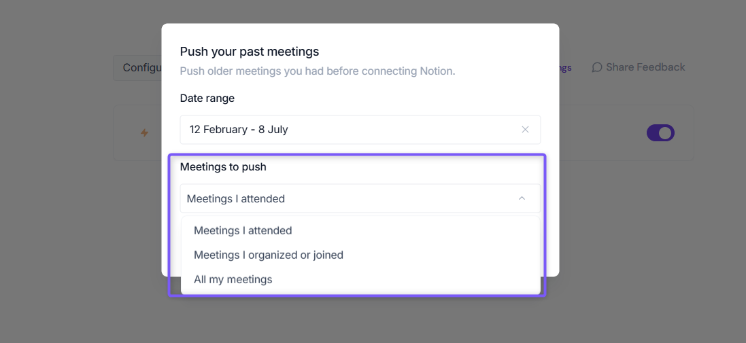Switch off the purple toggle behind the dialog
Screen dimensions: 746x343
tap(660, 133)
